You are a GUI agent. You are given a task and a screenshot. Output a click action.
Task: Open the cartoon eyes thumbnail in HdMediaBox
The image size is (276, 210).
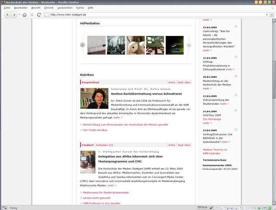(135, 45)
